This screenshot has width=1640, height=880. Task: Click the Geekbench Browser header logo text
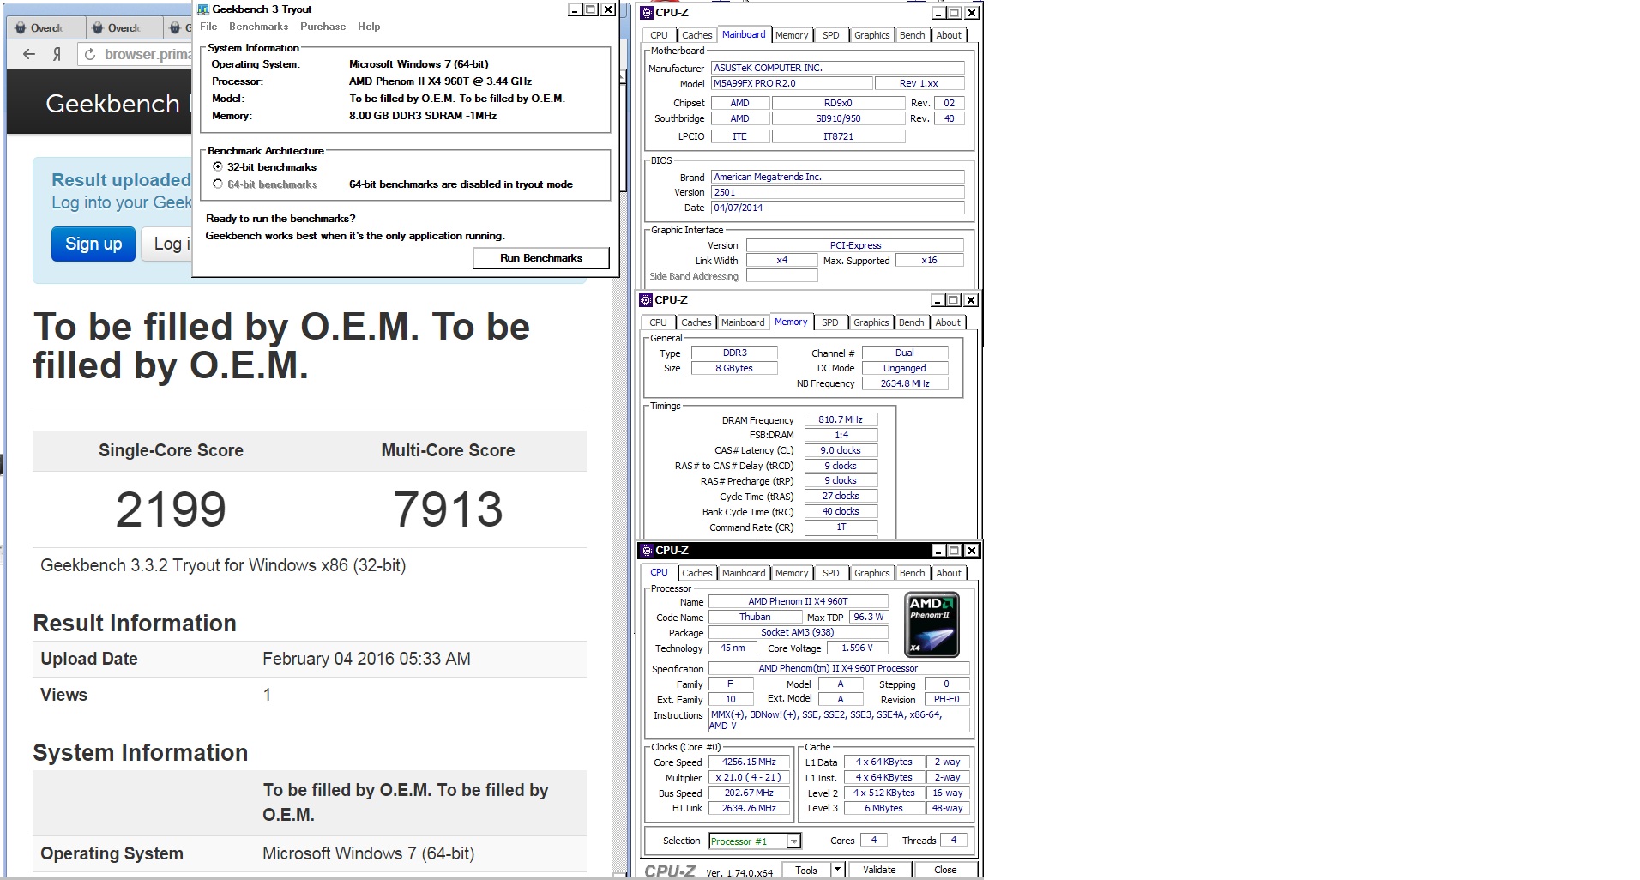pyautogui.click(x=118, y=104)
